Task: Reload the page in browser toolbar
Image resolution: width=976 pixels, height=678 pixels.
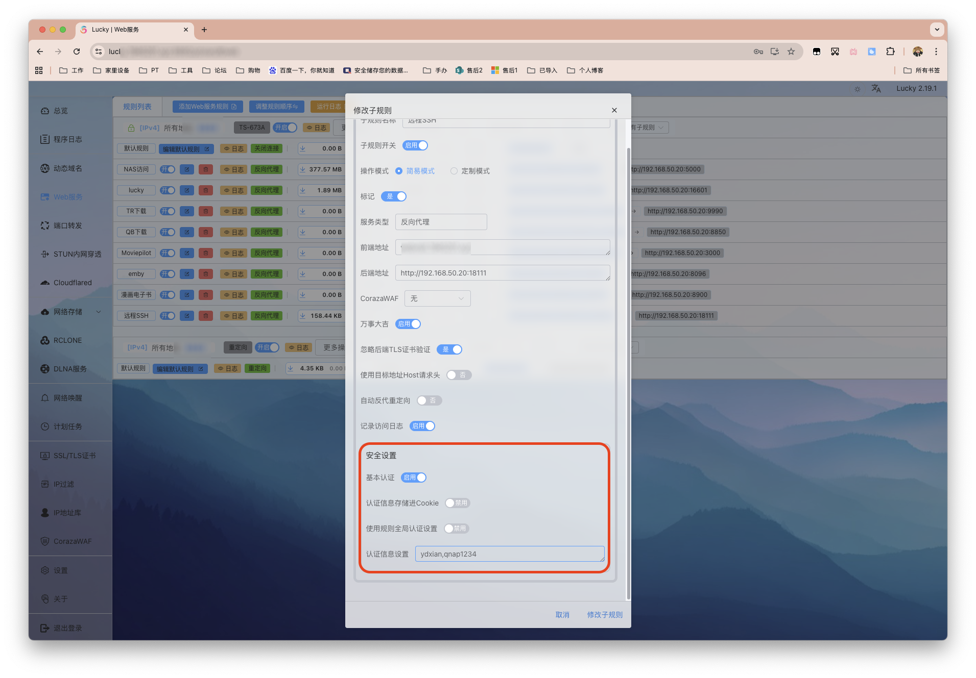Action: pos(77,52)
